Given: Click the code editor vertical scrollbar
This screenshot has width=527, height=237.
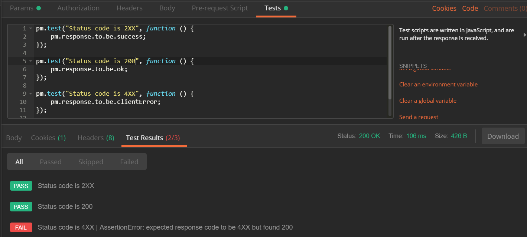Looking at the screenshot, I should coord(390,63).
